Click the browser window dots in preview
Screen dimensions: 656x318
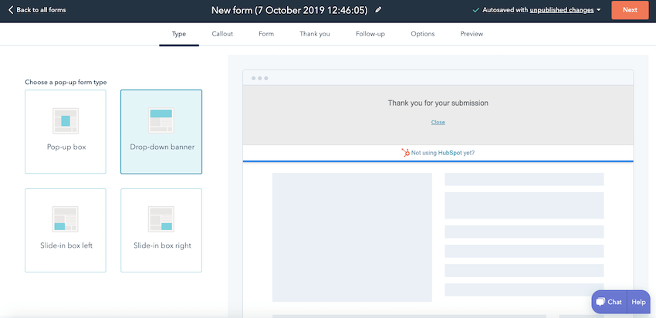tap(260, 78)
